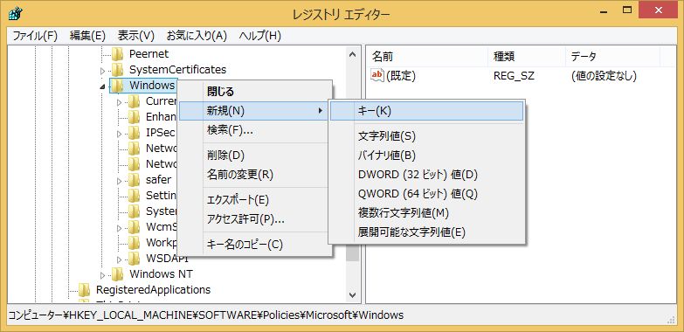Select the SystemCertificates tree item

click(x=177, y=70)
